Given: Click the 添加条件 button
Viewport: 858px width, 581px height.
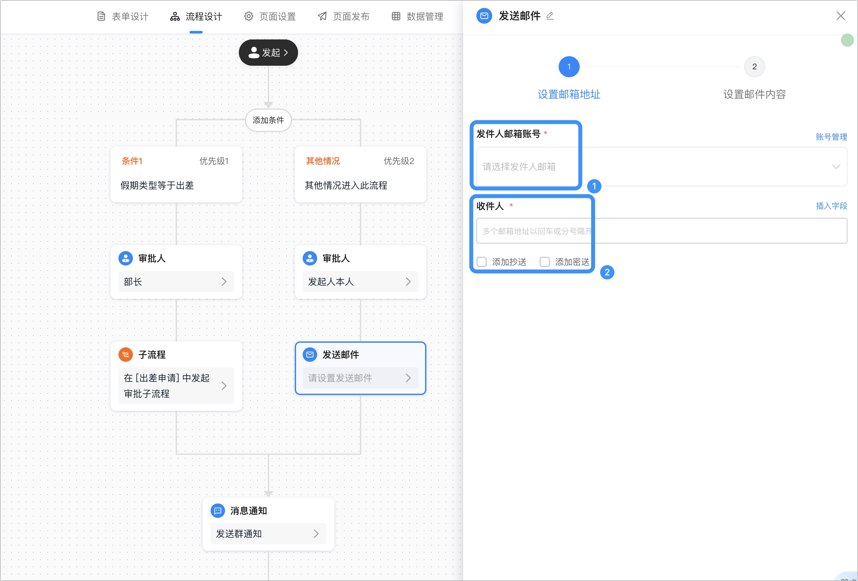Looking at the screenshot, I should click(x=268, y=120).
